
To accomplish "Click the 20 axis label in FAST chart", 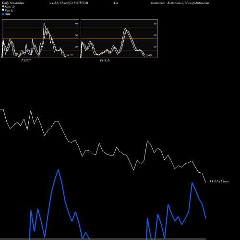I will point(76,47).
